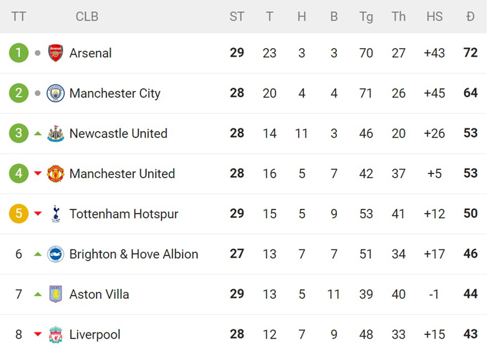Click the Manchester United crest icon

coord(56,174)
